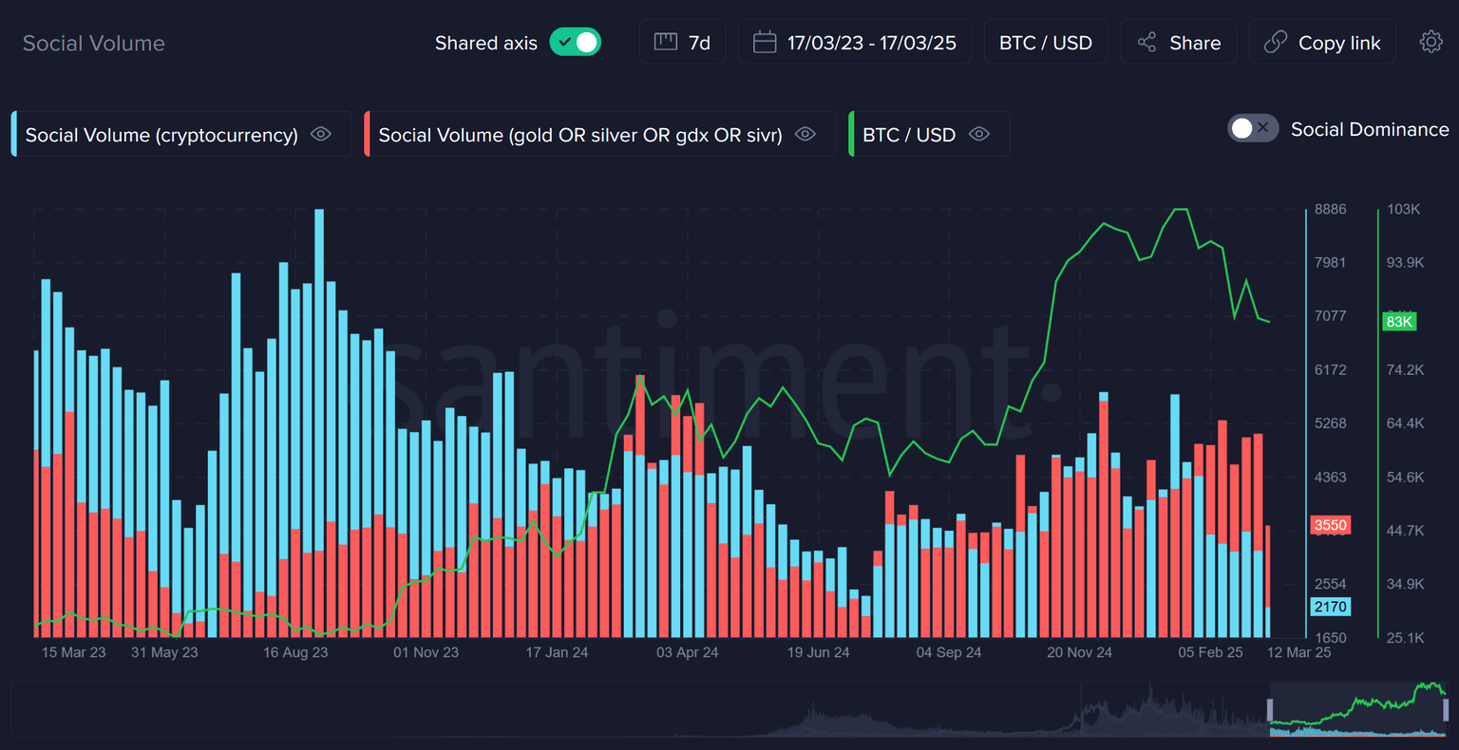This screenshot has width=1459, height=750.
Task: Open the 7d interval dropdown
Action: [683, 43]
